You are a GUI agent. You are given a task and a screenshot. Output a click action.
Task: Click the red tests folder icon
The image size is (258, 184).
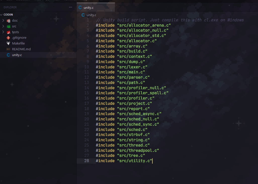pos(8,32)
